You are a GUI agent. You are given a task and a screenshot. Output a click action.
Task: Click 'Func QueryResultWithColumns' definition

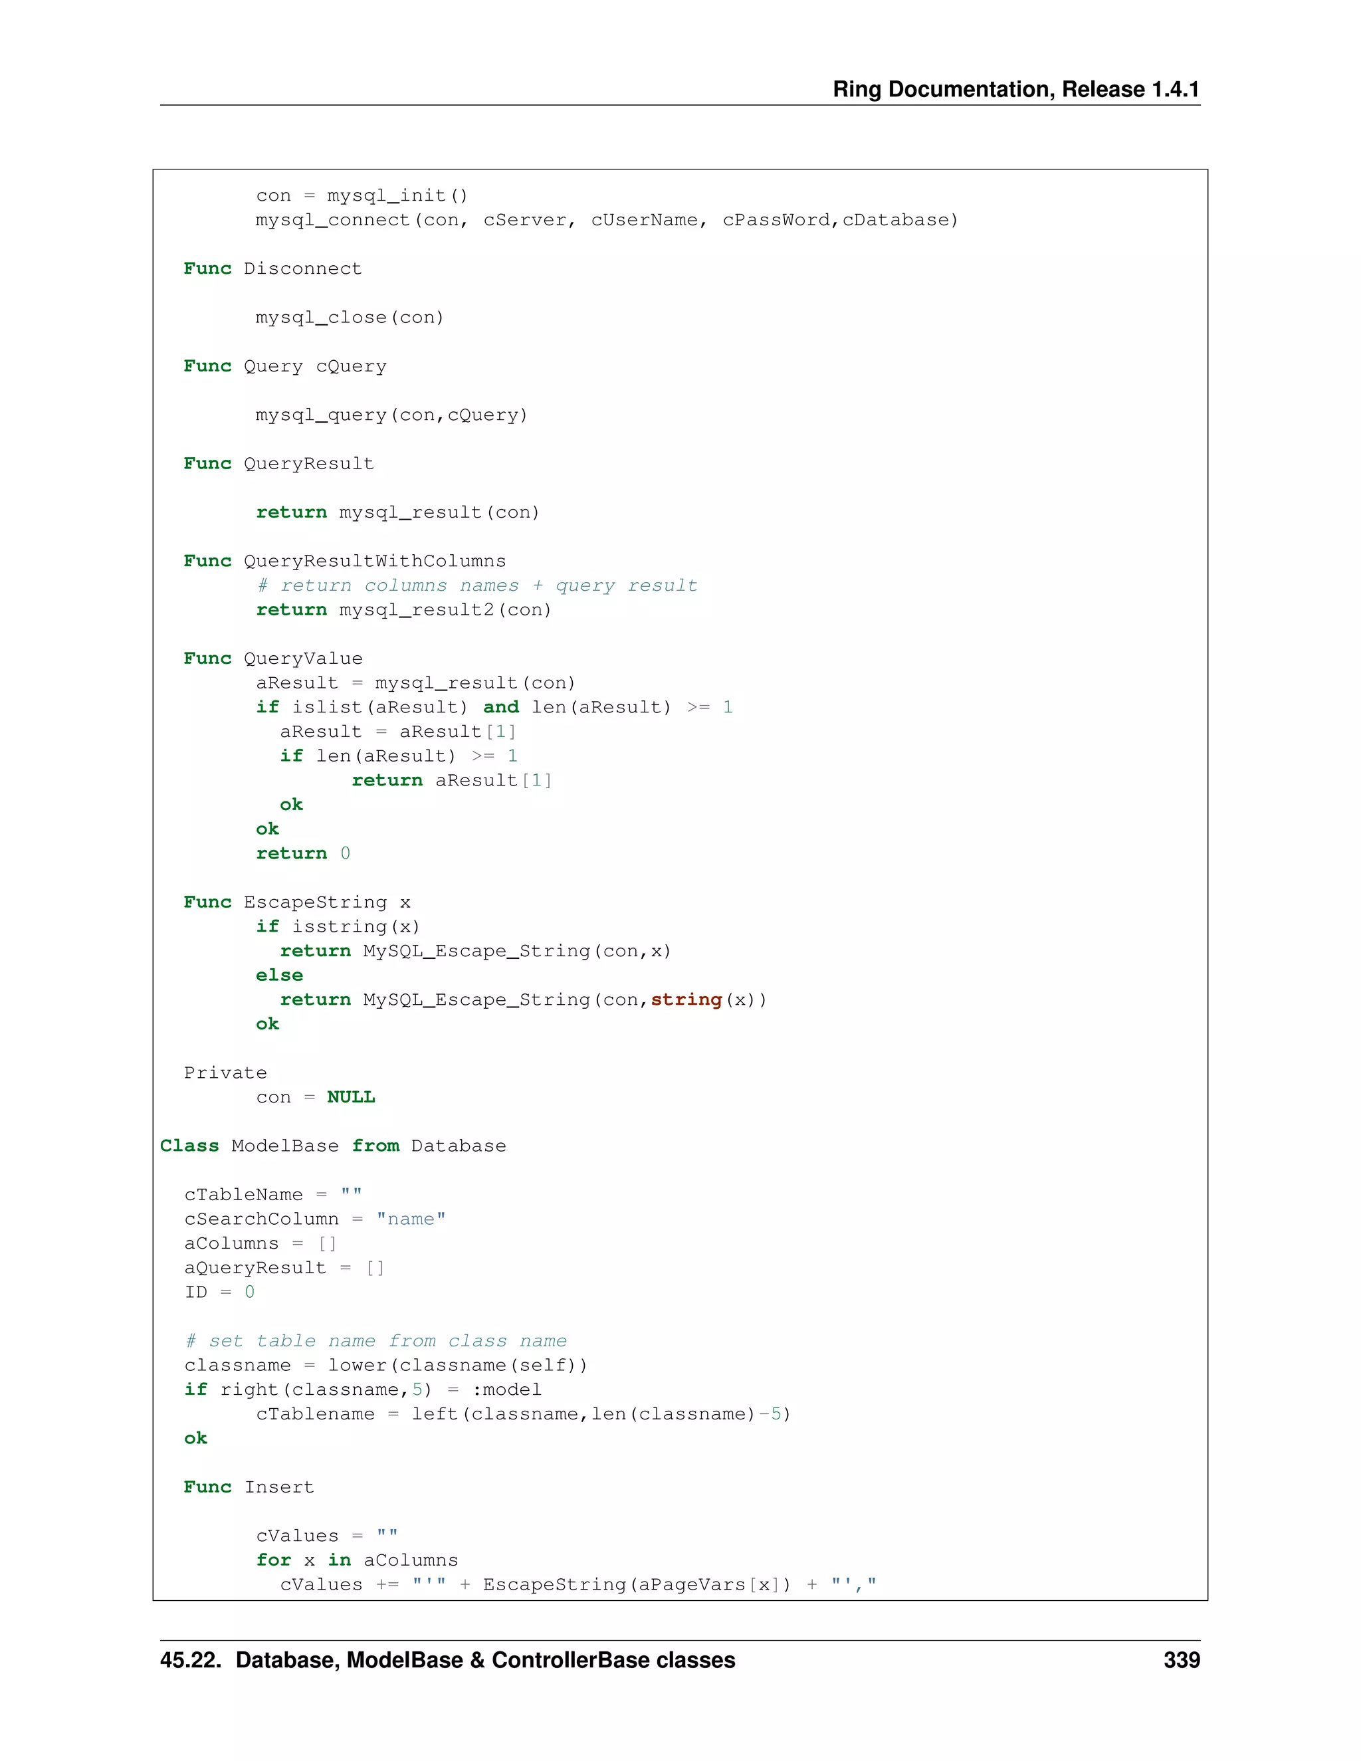click(x=344, y=562)
